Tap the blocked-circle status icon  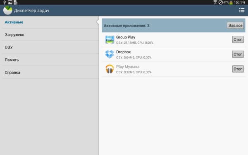pos(220,2)
